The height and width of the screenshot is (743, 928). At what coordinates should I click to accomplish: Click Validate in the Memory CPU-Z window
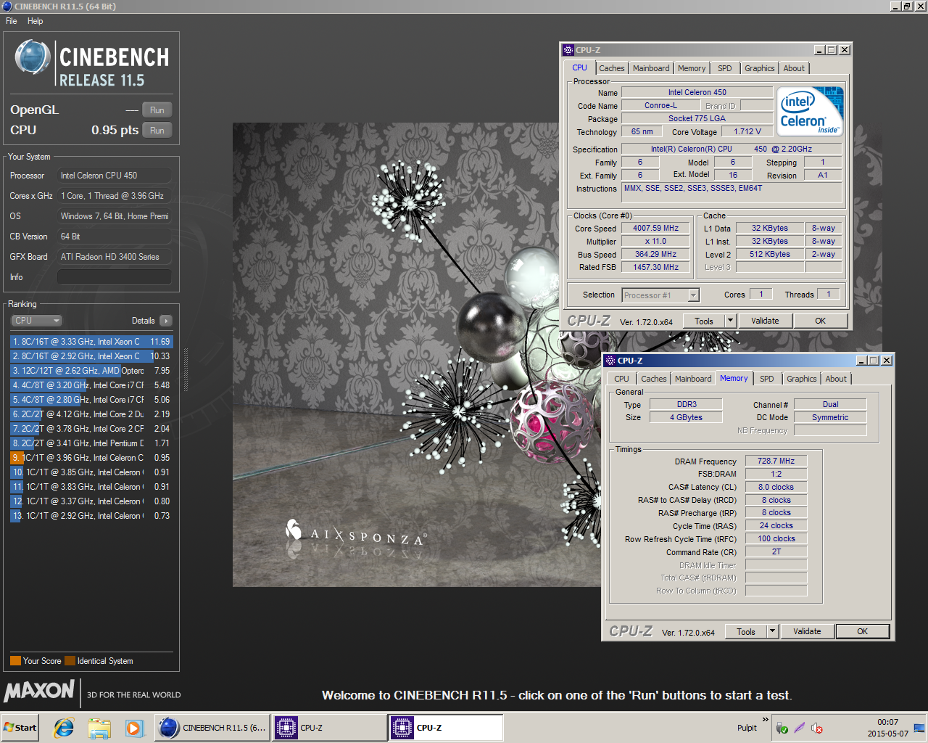(x=807, y=631)
